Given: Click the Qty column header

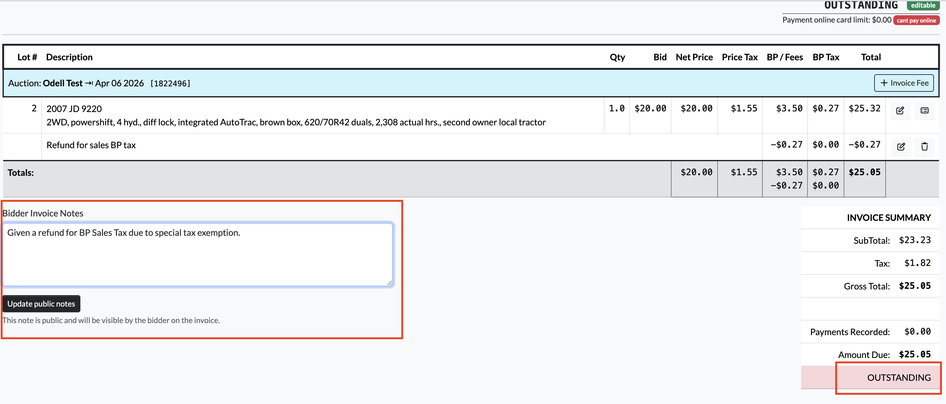Looking at the screenshot, I should click(617, 57).
